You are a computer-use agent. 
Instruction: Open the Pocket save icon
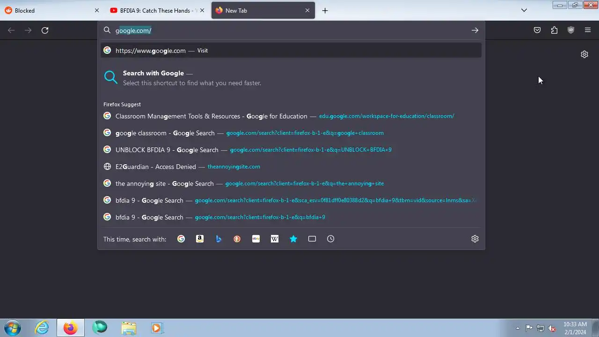537,30
